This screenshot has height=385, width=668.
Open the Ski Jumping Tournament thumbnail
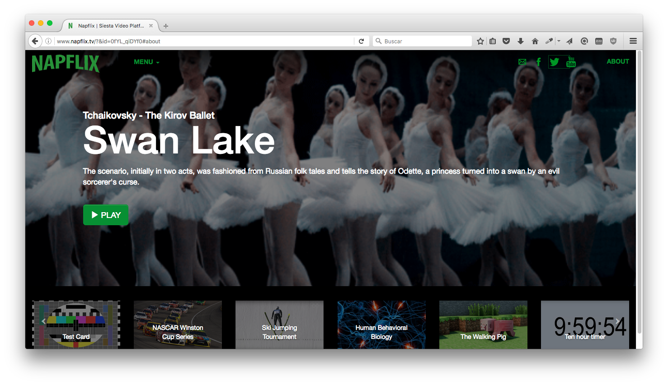tap(279, 325)
